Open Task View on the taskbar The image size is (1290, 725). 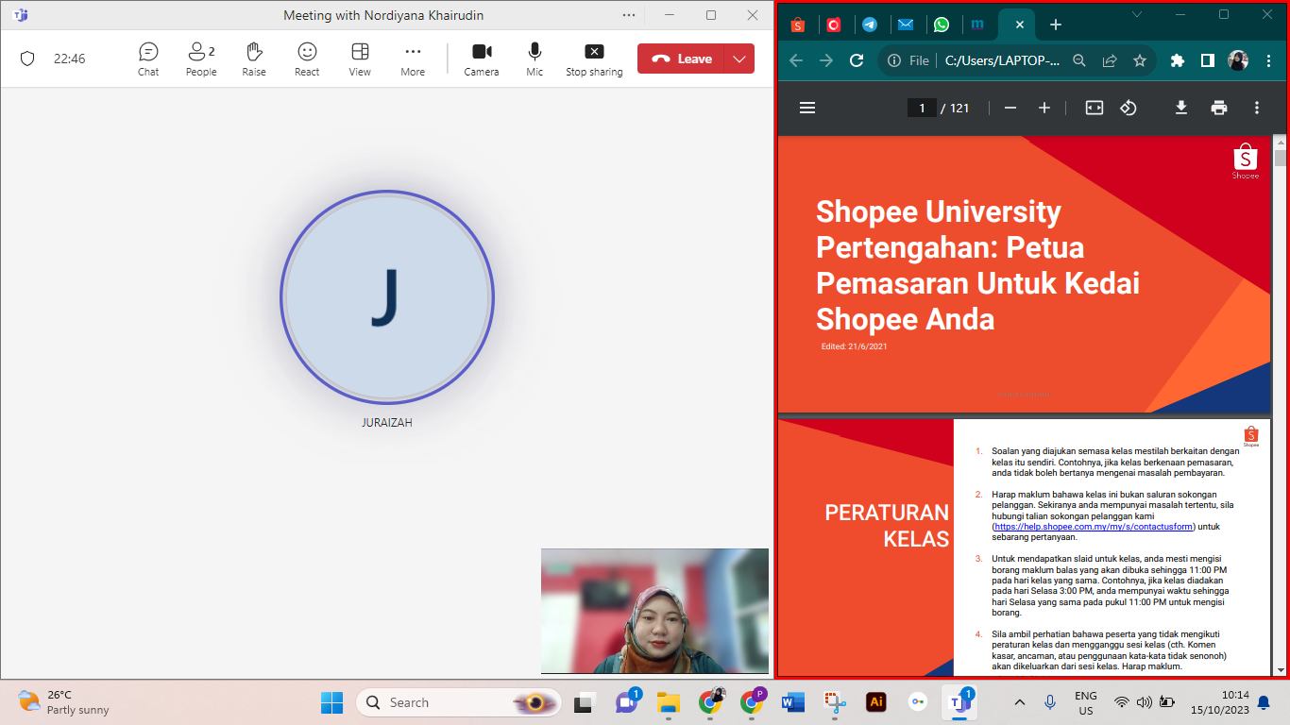coord(584,702)
